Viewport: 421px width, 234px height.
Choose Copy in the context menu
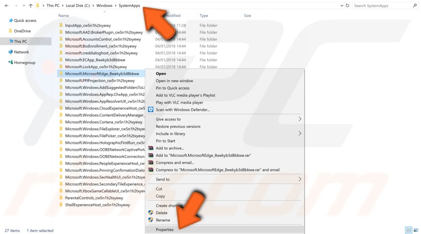pyautogui.click(x=160, y=196)
